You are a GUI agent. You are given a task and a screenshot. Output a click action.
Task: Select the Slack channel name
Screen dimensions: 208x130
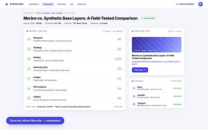click(x=140, y=87)
